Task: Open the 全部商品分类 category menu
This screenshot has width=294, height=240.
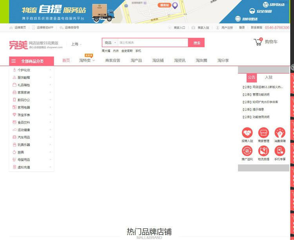Action: [x=31, y=61]
